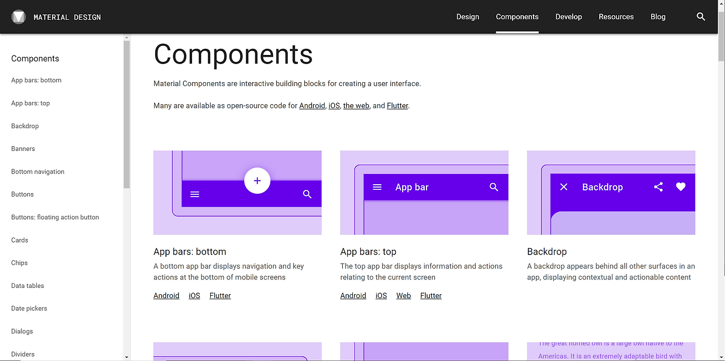The width and height of the screenshot is (725, 361).
Task: Select Buttons in the sidebar list
Action: [x=23, y=194]
